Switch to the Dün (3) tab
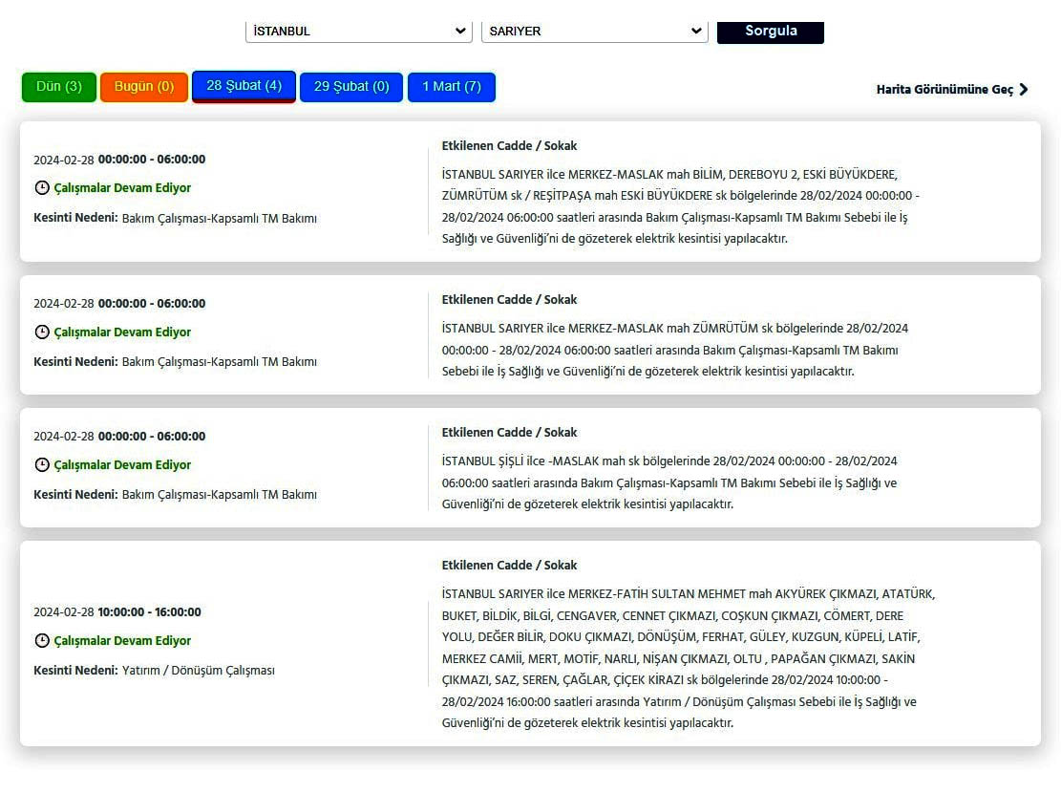Screen dimensions: 1061x793 [x=59, y=87]
